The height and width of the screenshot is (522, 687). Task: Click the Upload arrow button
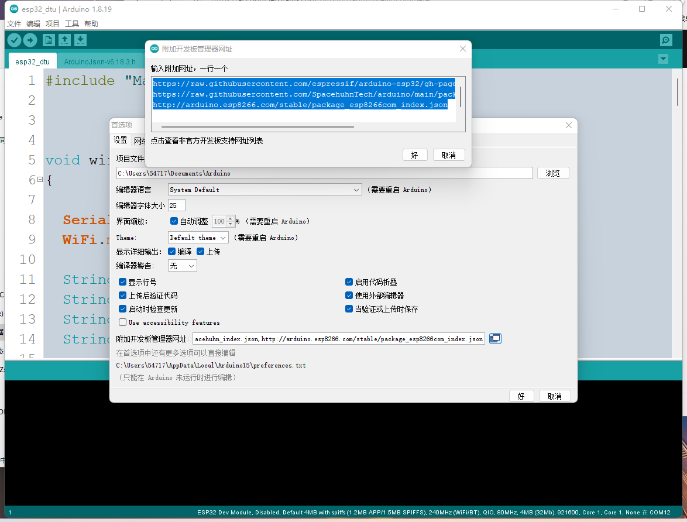tap(30, 40)
